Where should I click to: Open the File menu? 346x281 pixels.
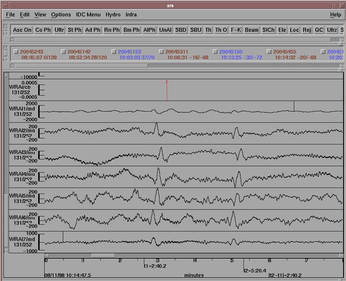tap(10, 15)
